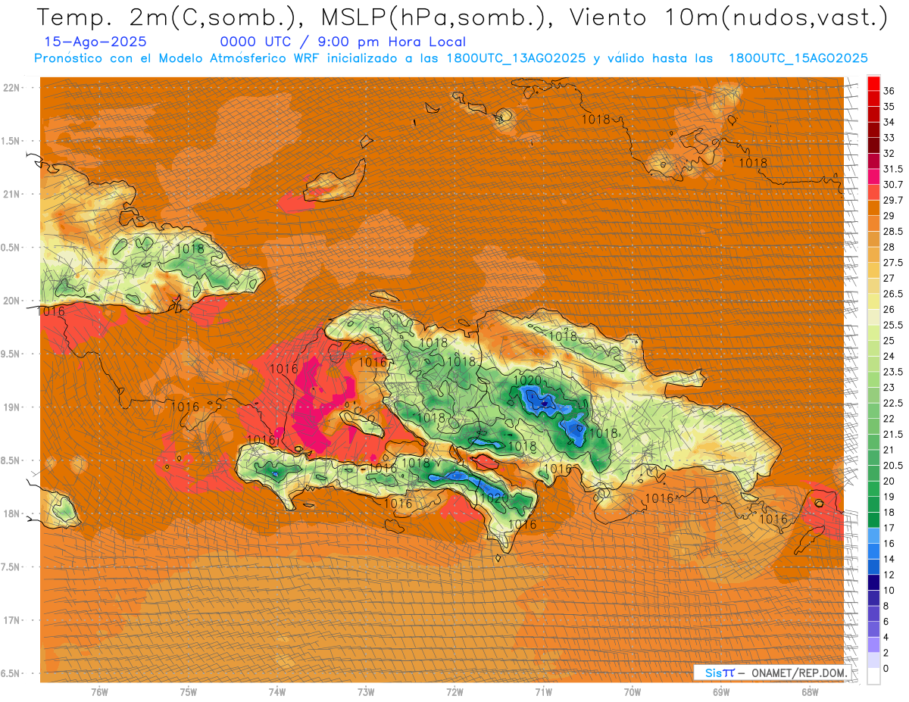
Task: Click the magenta legend swatch between 31.5 and 30.7
Action: (873, 176)
